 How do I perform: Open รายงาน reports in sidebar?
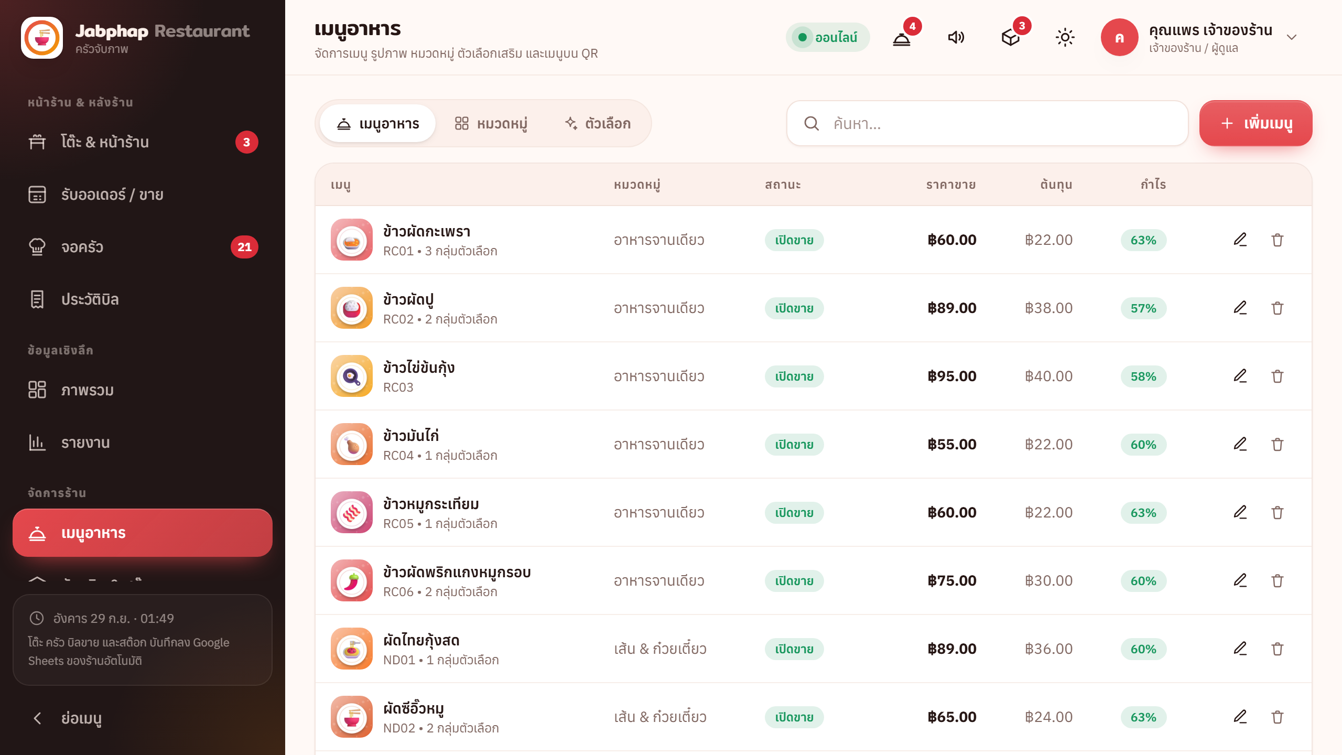click(x=143, y=443)
